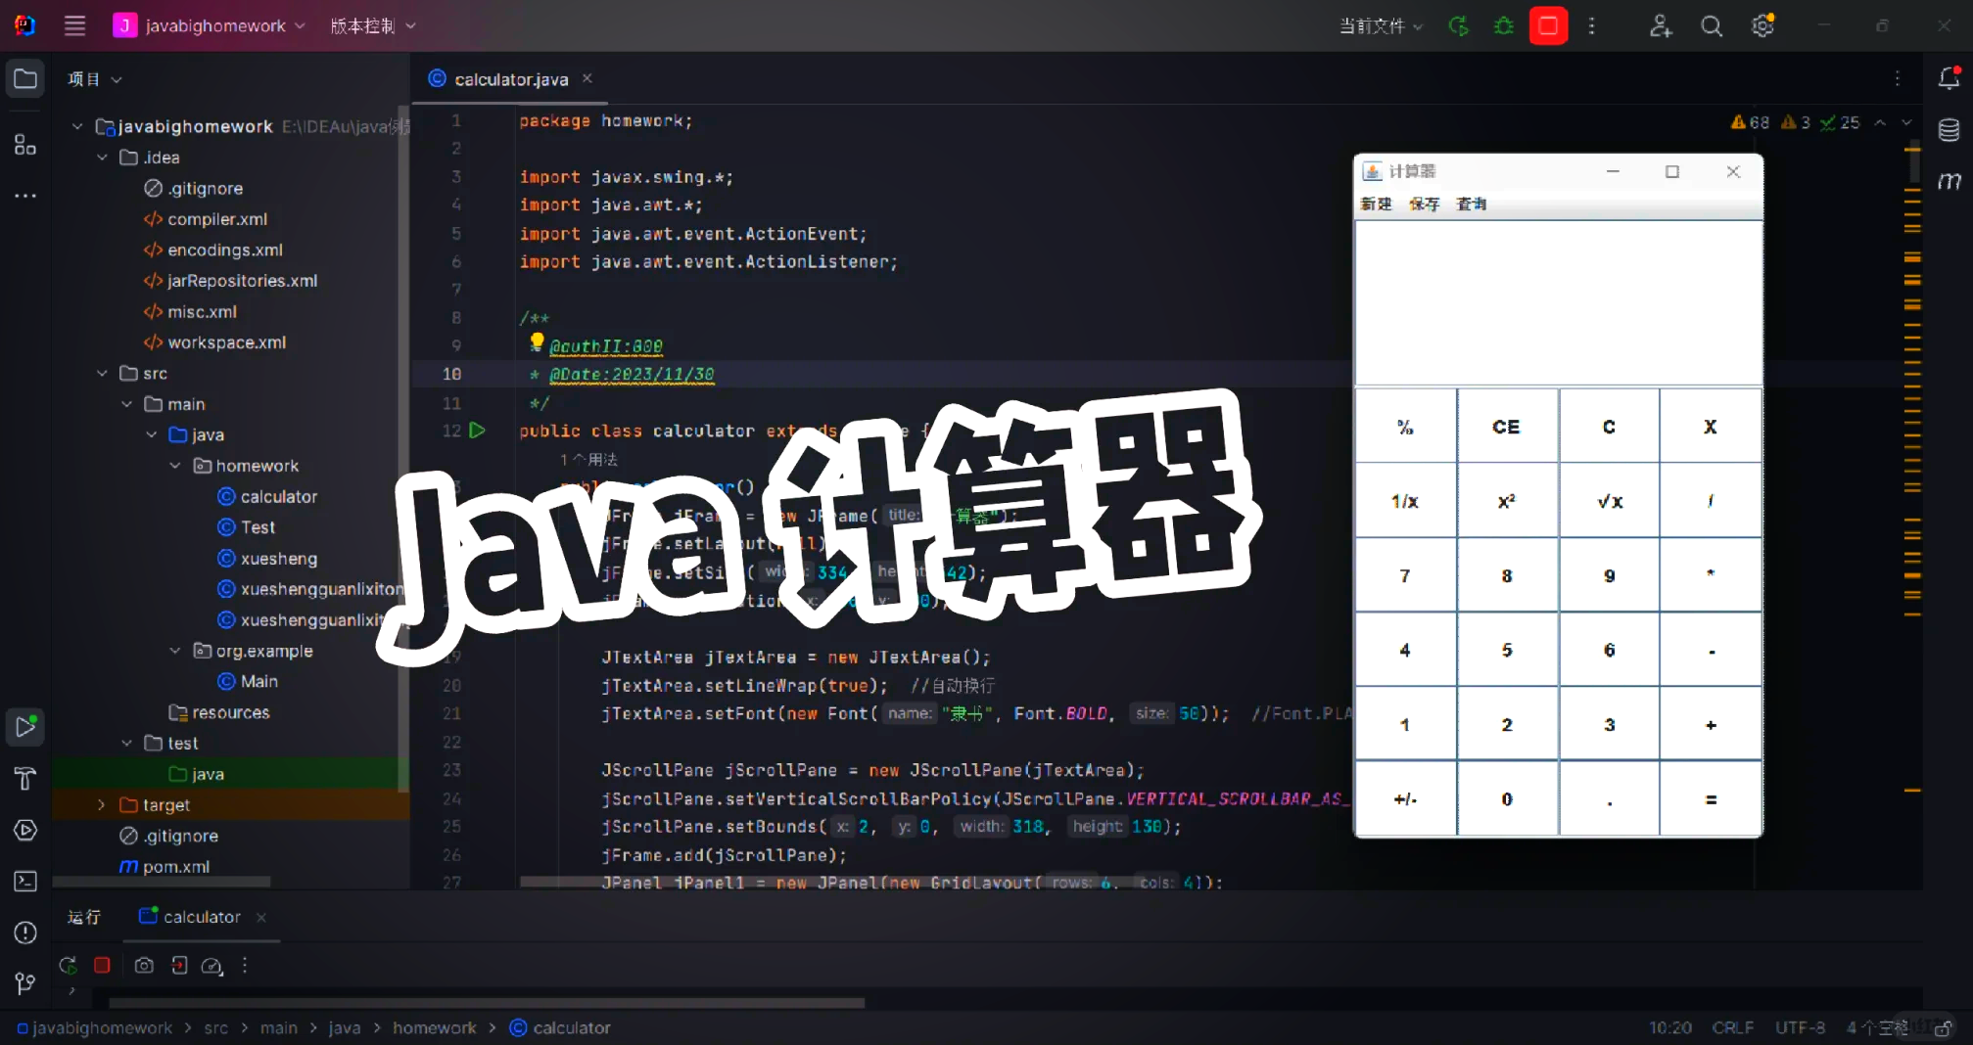
Task: Click the 1/x button on calculator
Action: [1405, 501]
